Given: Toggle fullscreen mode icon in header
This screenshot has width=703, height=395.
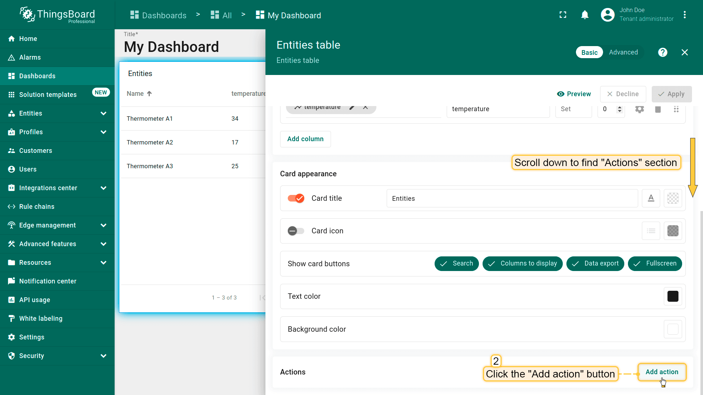Looking at the screenshot, I should click(563, 15).
